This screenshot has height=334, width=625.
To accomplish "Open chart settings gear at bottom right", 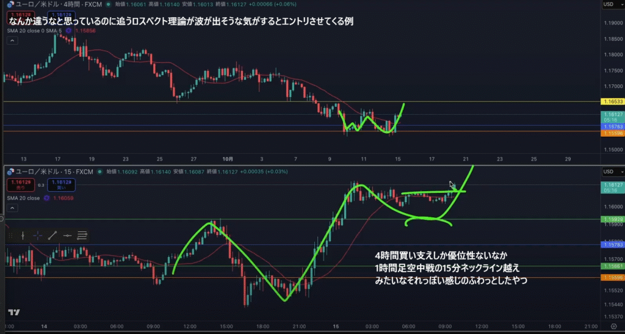I will tap(613, 326).
